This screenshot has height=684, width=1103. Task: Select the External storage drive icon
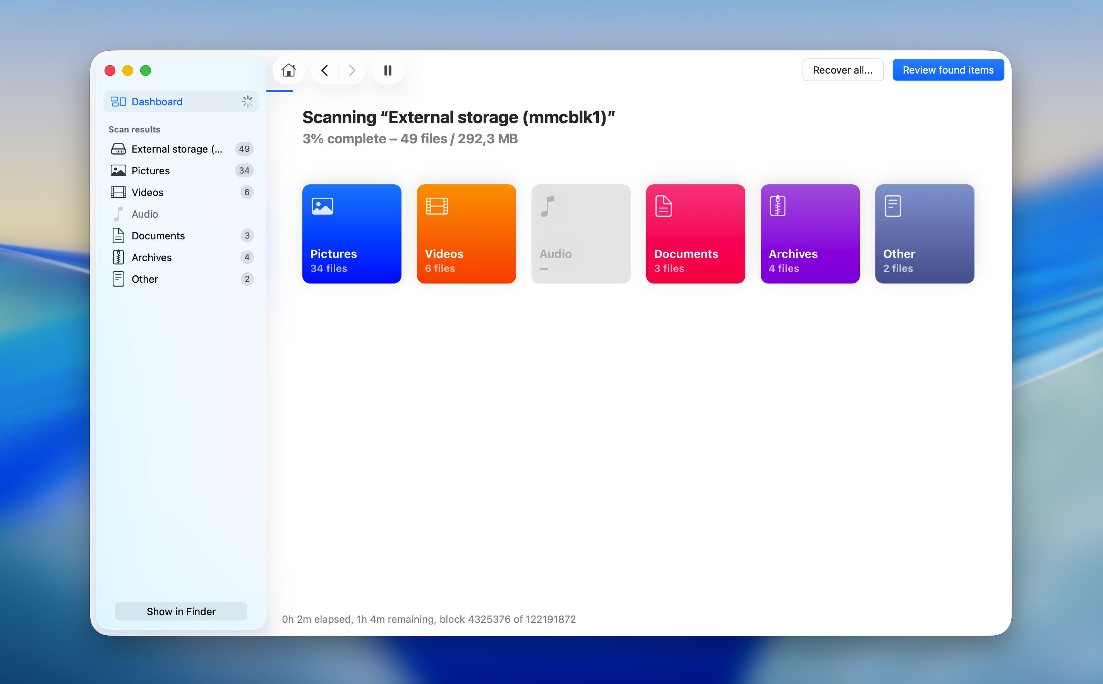(118, 148)
